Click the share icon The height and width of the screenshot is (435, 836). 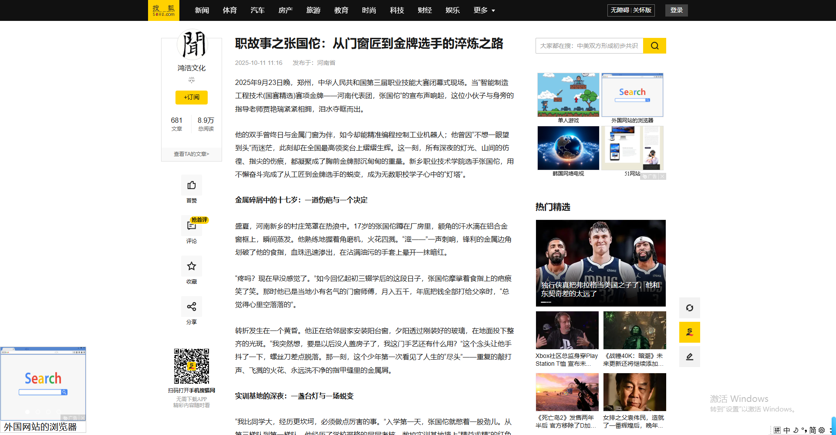[191, 307]
